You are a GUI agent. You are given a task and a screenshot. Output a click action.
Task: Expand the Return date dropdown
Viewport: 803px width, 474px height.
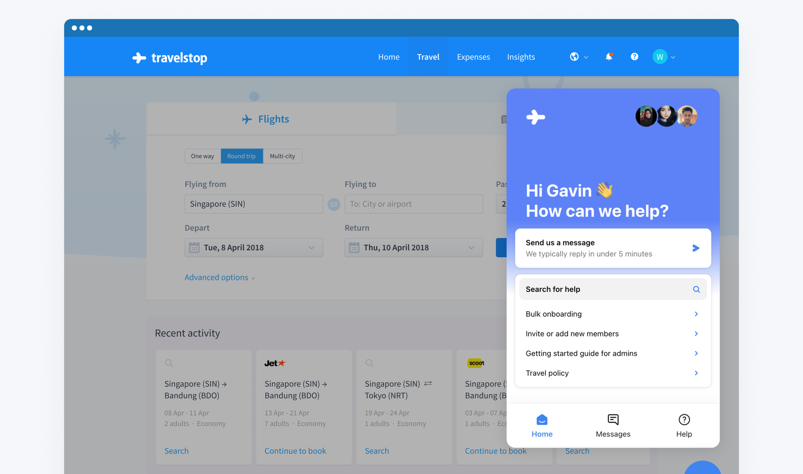pyautogui.click(x=471, y=248)
